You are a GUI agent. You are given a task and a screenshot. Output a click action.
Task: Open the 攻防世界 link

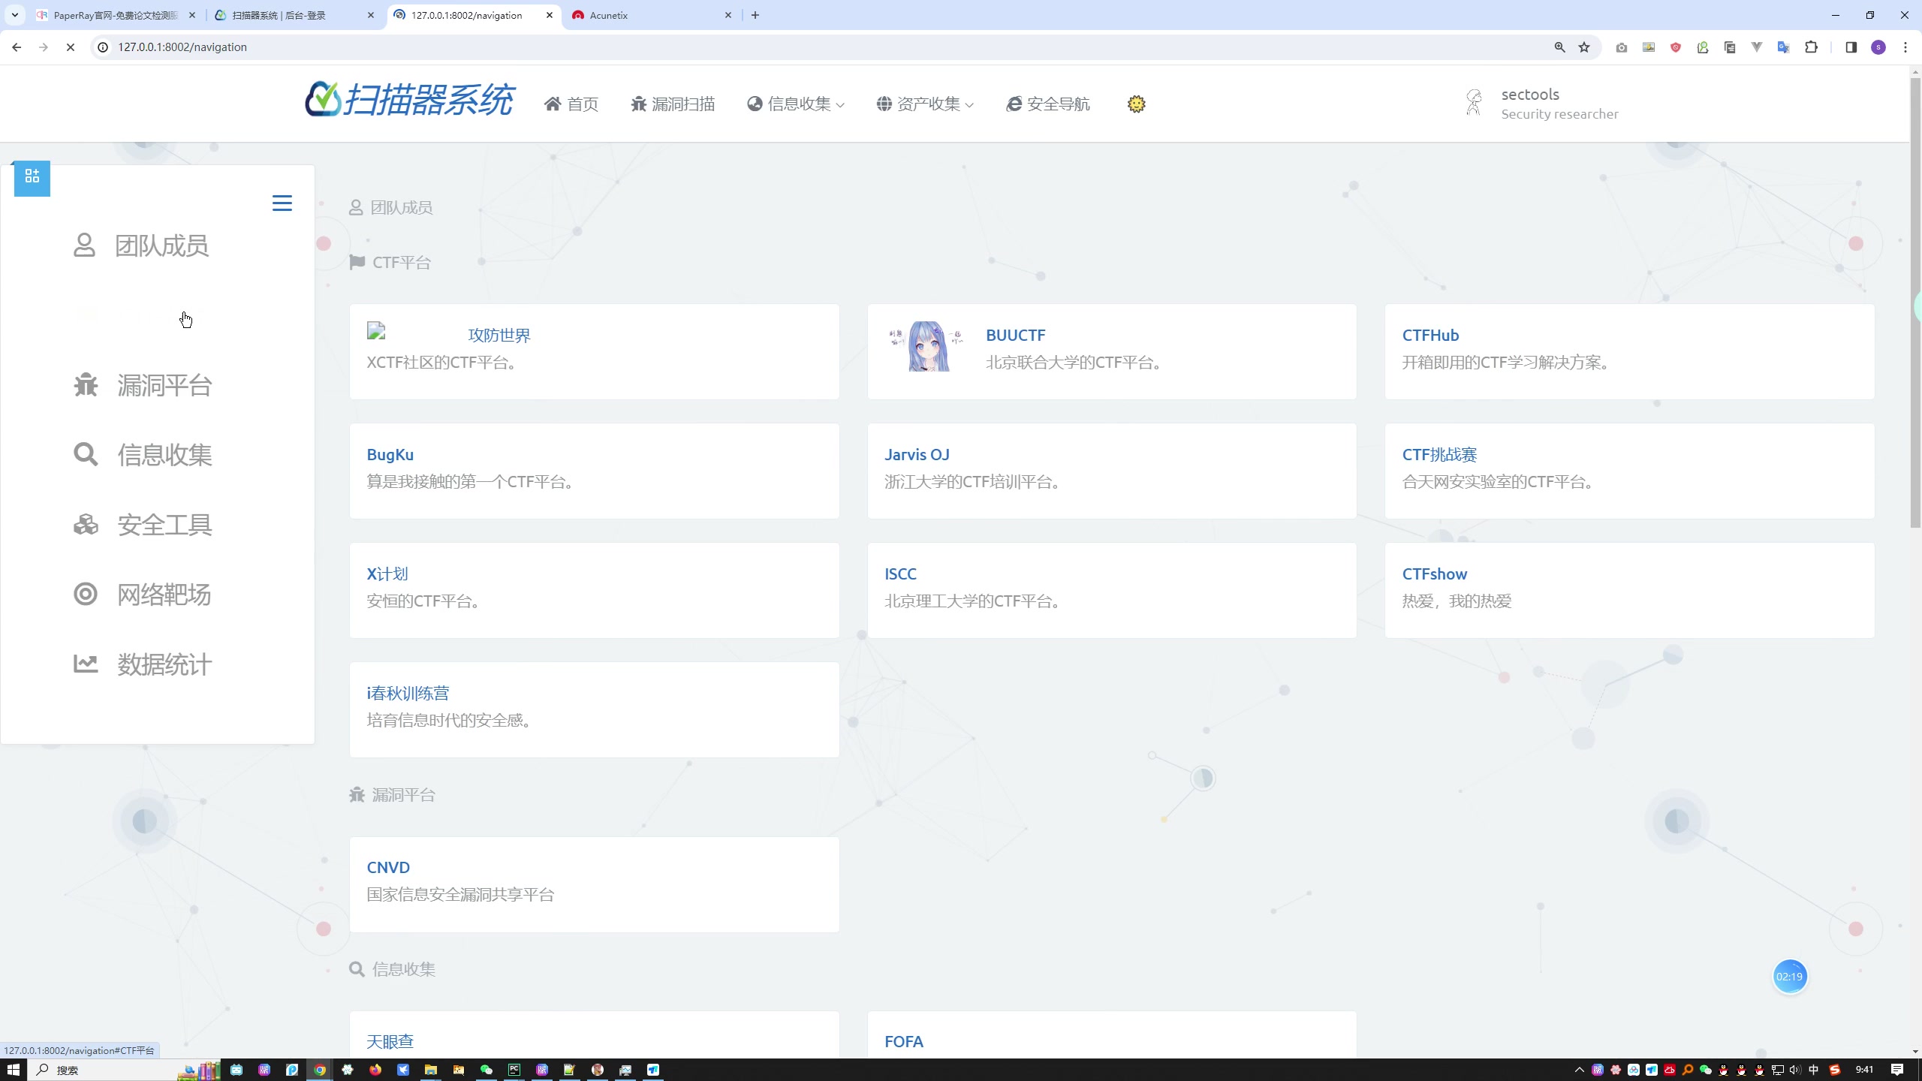[499, 336]
